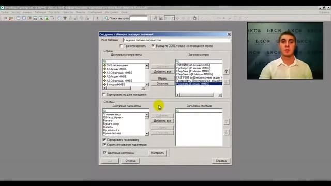This screenshot has width=331, height=186.
Task: Click the Поиск инстр-та search field in toolbar
Action: 139,18
